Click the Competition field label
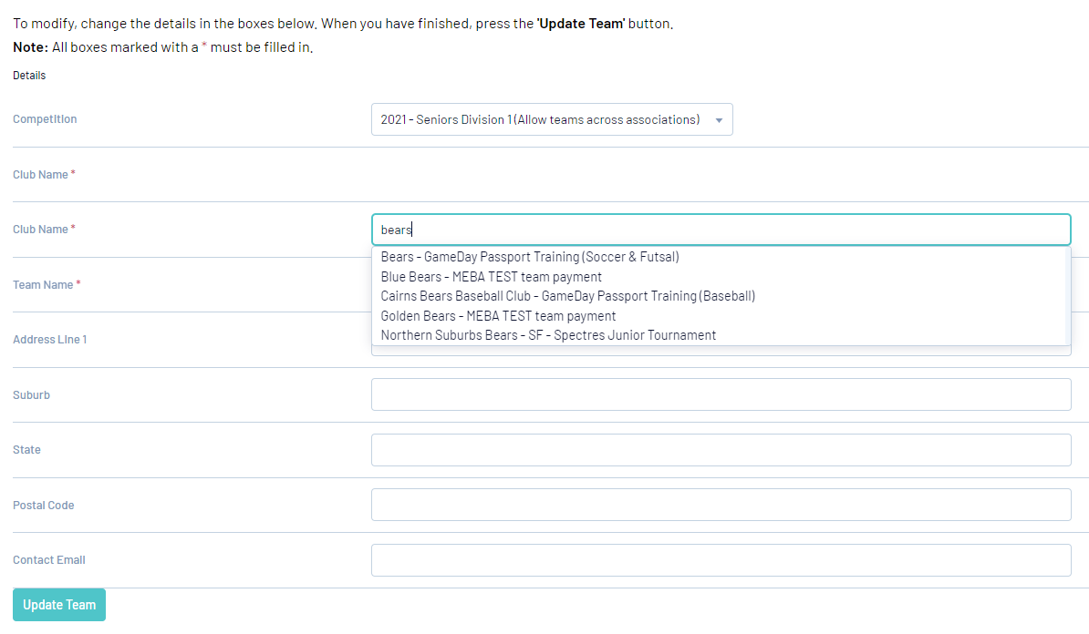The height and width of the screenshot is (634, 1089). tap(45, 119)
